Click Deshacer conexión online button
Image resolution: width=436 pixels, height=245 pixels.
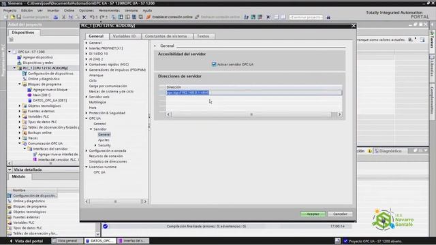pyautogui.click(x=217, y=17)
